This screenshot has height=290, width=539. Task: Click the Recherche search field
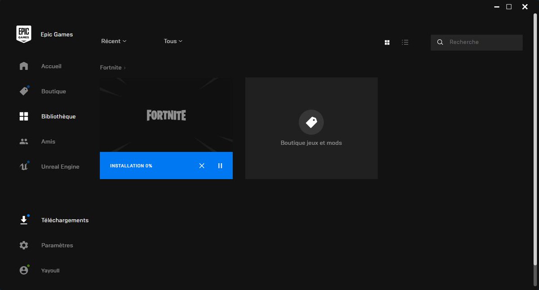[x=477, y=42]
